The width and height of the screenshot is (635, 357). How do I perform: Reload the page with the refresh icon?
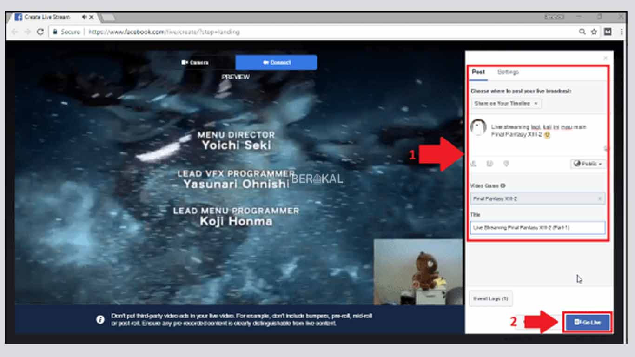[x=40, y=32]
